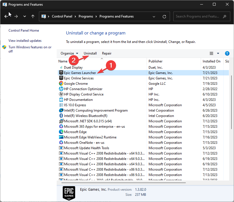Expand the address bar history dropdown
The height and width of the screenshot is (202, 234).
[154, 17]
